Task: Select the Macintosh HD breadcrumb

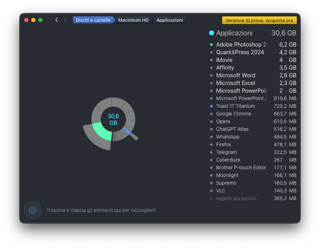Action: [133, 20]
